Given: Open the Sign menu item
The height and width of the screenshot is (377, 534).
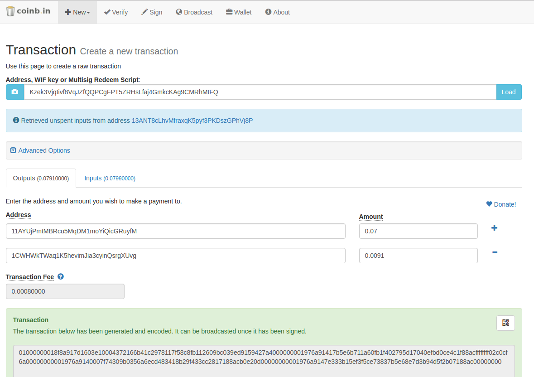Looking at the screenshot, I should [152, 12].
